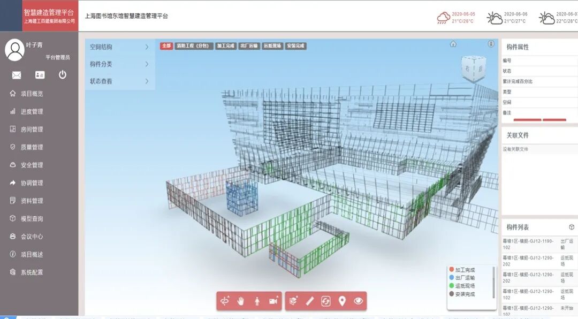Viewport: 578px width, 319px height.
Task: Select the GJ12-1290-102 row with status 运抵现场
Action: [x=539, y=294]
